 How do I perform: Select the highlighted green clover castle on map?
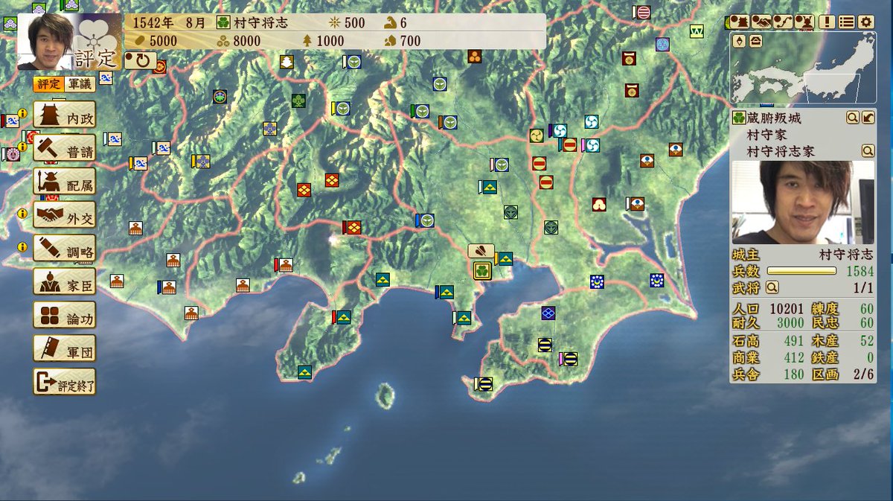(482, 270)
